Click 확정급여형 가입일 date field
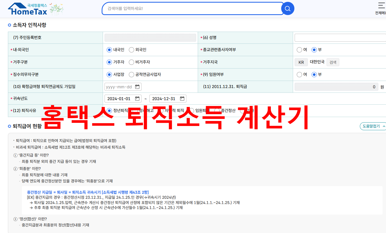Viewport: 386px width, 233px height. click(123, 87)
